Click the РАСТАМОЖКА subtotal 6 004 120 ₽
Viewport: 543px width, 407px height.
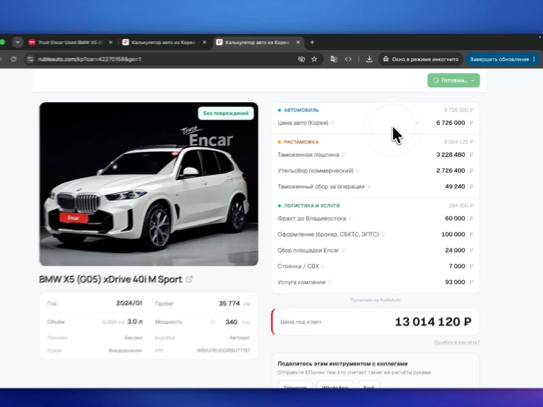pos(459,142)
